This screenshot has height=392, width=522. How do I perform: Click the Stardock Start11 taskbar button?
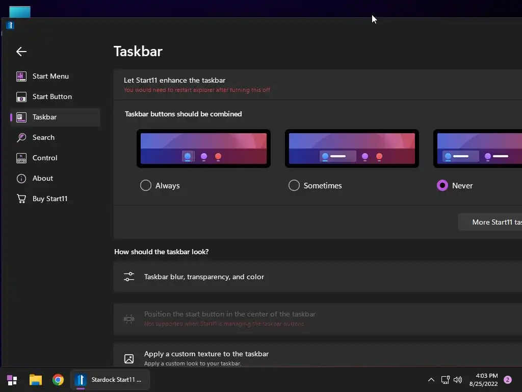click(x=110, y=380)
